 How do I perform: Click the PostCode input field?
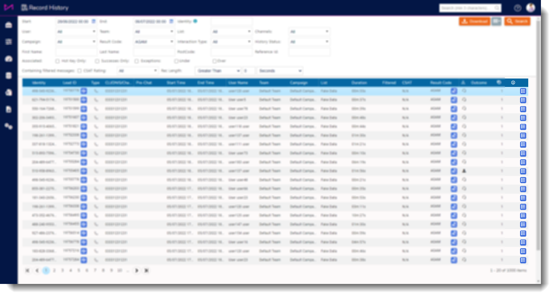point(232,52)
